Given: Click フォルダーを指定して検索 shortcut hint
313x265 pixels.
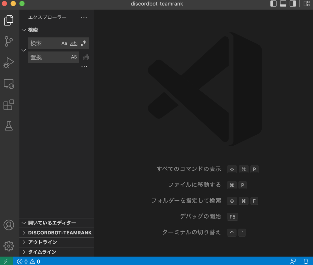Looking at the screenshot, I should [x=186, y=200].
